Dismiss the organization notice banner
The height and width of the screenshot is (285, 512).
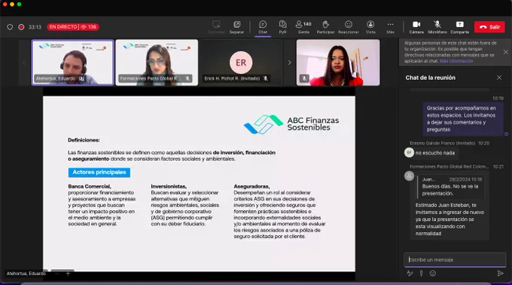tap(506, 52)
